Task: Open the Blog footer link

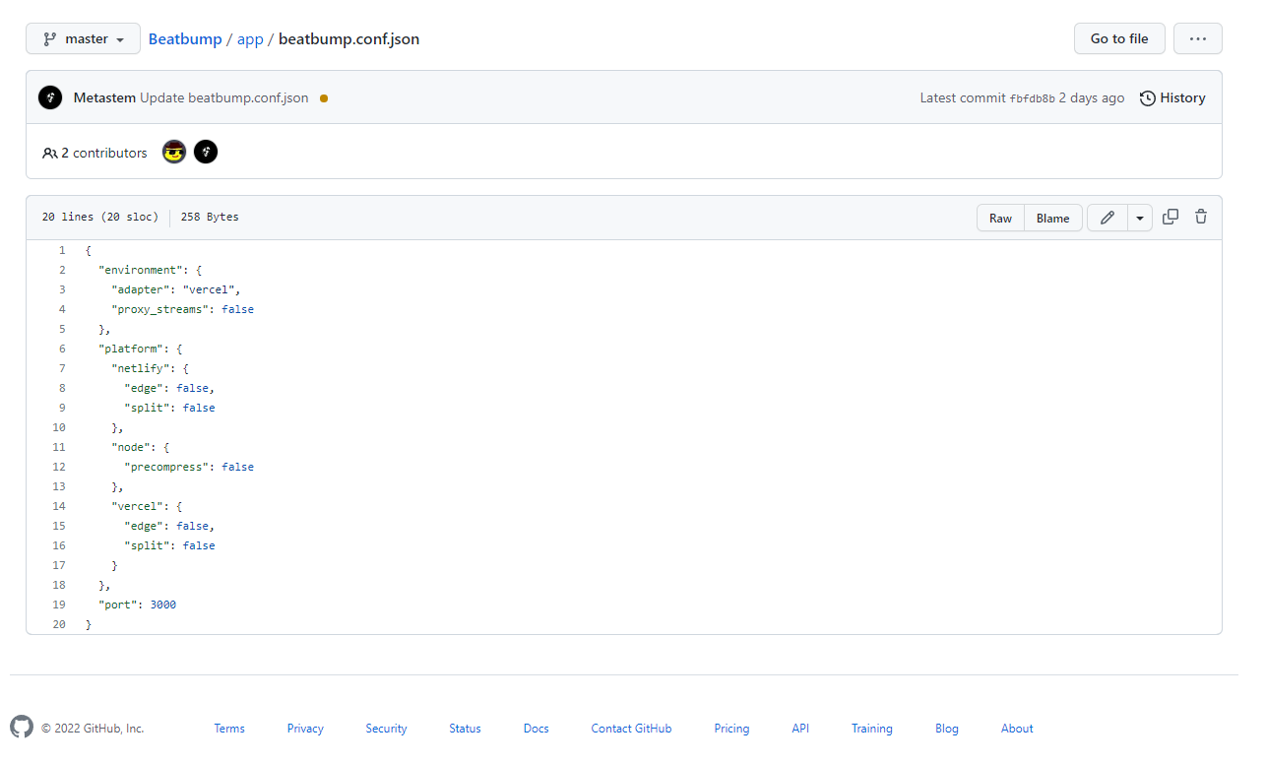Action: 947,729
